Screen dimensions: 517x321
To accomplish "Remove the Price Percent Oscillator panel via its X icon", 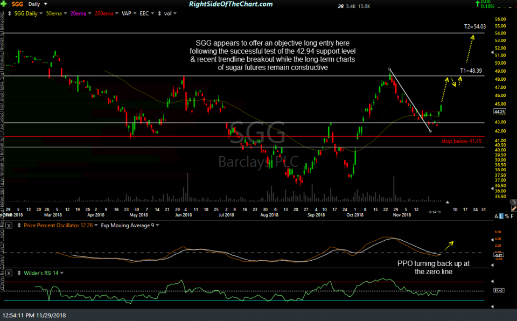I will [x=8, y=226].
